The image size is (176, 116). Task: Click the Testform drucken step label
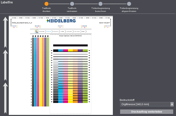click(x=46, y=10)
